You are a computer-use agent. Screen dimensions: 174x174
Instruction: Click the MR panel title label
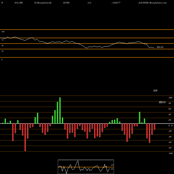click(x=155, y=90)
